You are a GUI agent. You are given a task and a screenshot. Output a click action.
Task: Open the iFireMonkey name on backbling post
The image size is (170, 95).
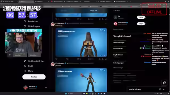[60, 23]
